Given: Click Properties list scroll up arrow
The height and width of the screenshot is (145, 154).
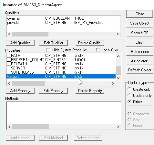Looking at the screenshot, I should [x=118, y=56].
